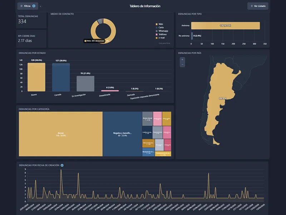Toggle e-mail legend entry
The width and height of the screenshot is (286, 215).
pos(161,38)
